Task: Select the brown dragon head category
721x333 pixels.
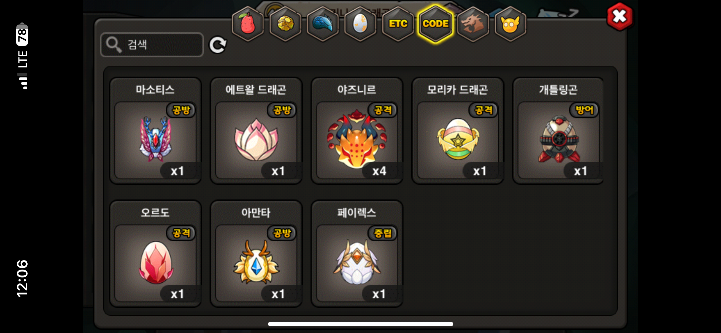Action: point(473,24)
